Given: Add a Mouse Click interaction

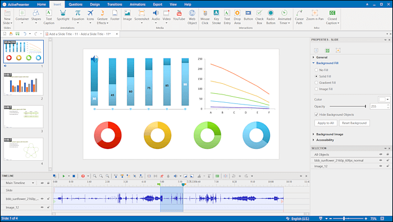Looking at the screenshot, I should click(205, 17).
